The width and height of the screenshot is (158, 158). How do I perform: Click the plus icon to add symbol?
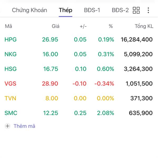coord(8,126)
